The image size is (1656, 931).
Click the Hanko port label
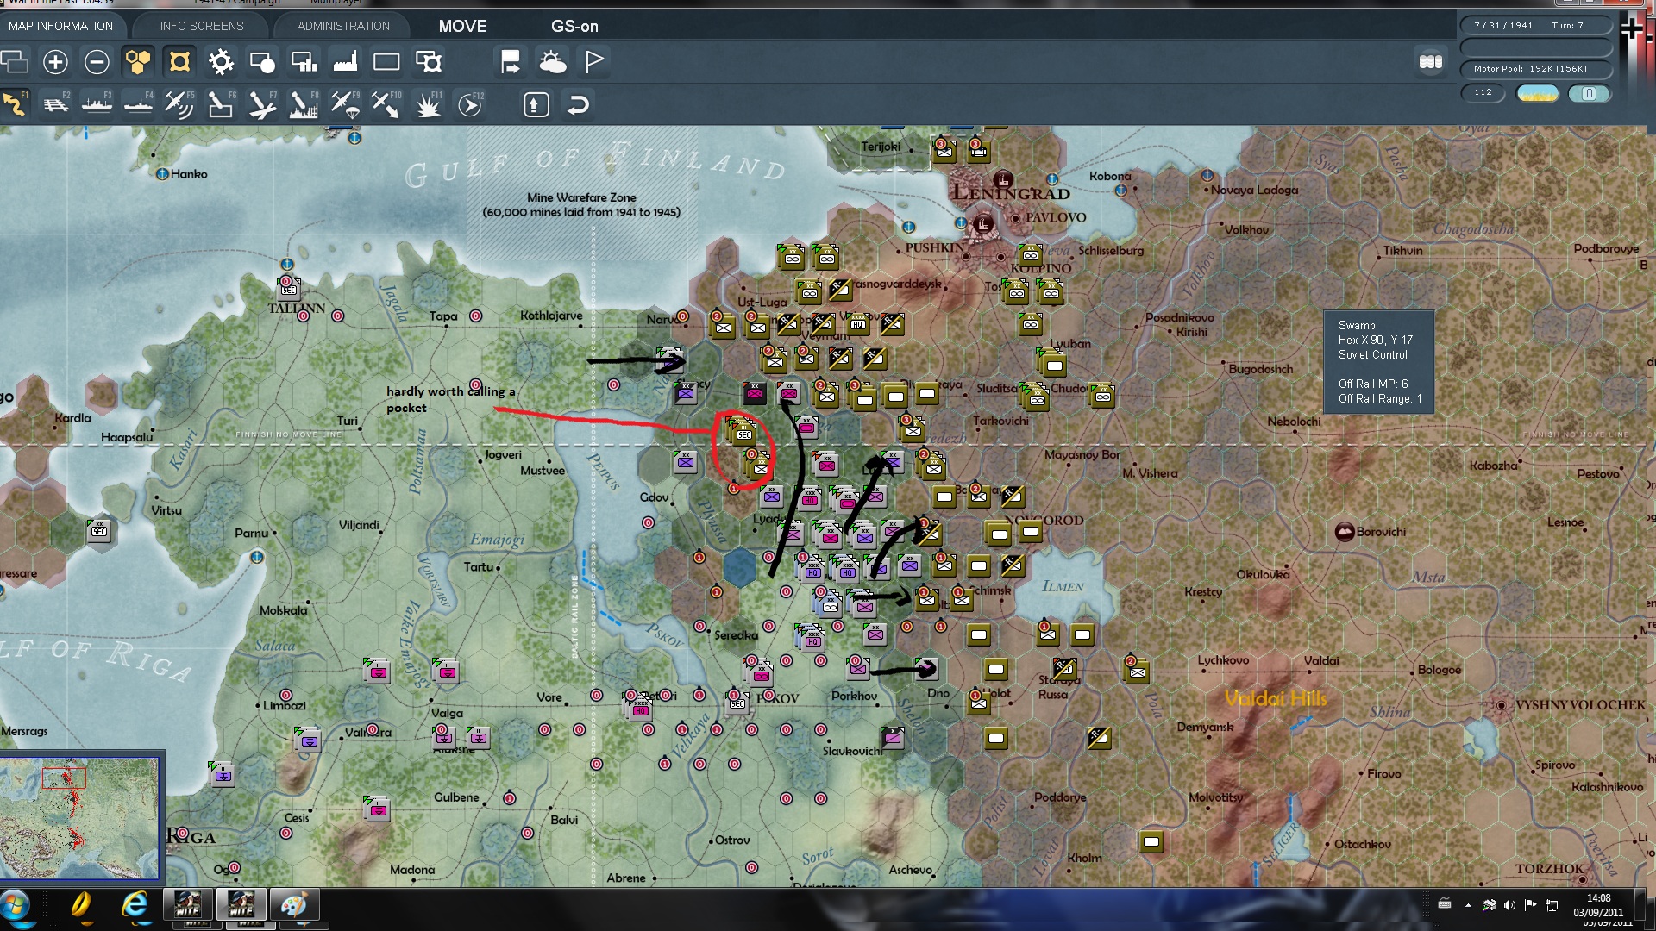[x=189, y=174]
